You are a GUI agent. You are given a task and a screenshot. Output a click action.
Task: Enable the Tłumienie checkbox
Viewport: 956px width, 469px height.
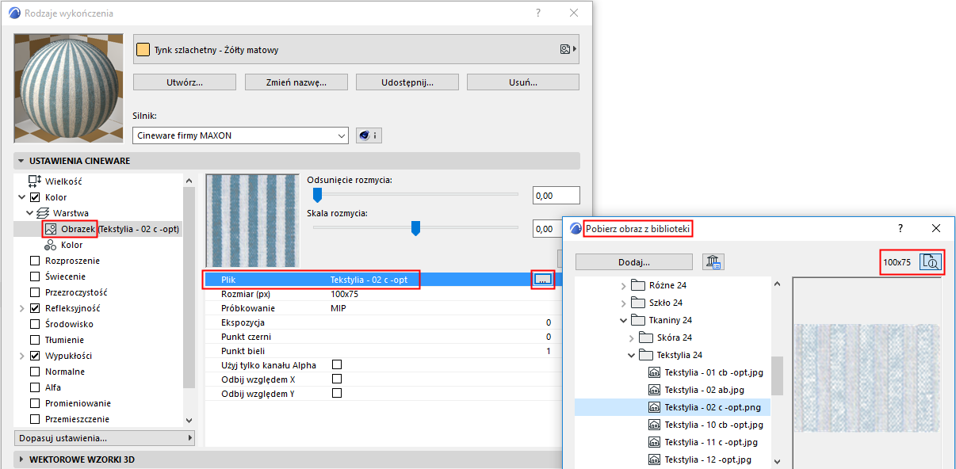point(35,340)
